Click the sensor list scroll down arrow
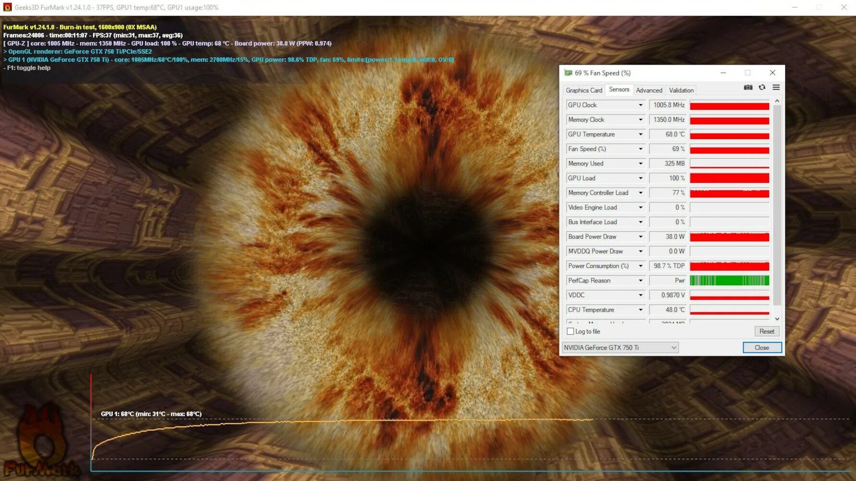Screen dimensions: 856x481 (777, 319)
